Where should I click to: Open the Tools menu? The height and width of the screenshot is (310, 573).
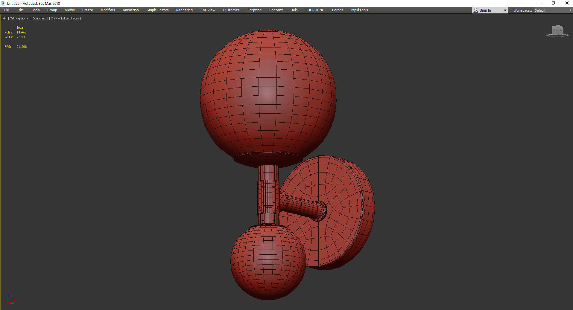(x=35, y=10)
